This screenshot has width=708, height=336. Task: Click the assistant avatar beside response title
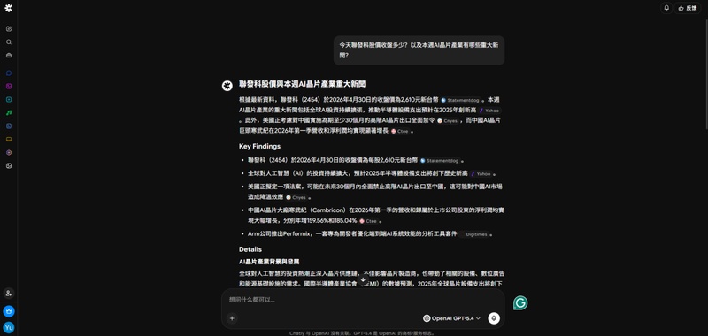227,86
